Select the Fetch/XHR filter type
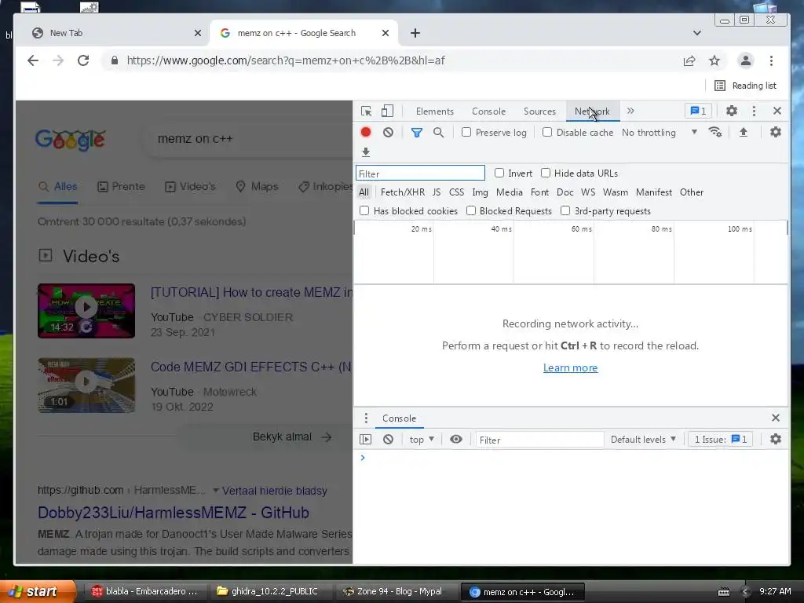This screenshot has width=804, height=603. [403, 192]
